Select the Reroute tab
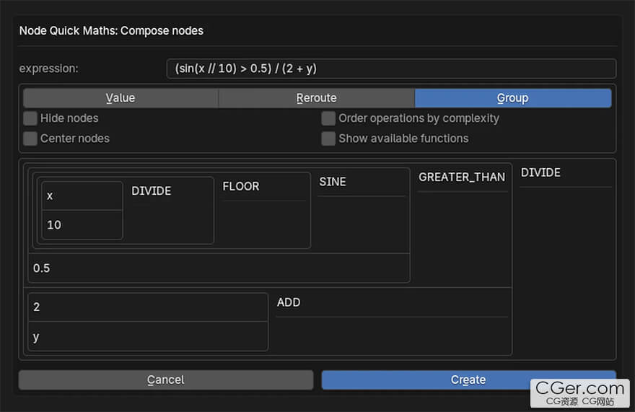Viewport: 635px width, 412px height. pyautogui.click(x=316, y=98)
